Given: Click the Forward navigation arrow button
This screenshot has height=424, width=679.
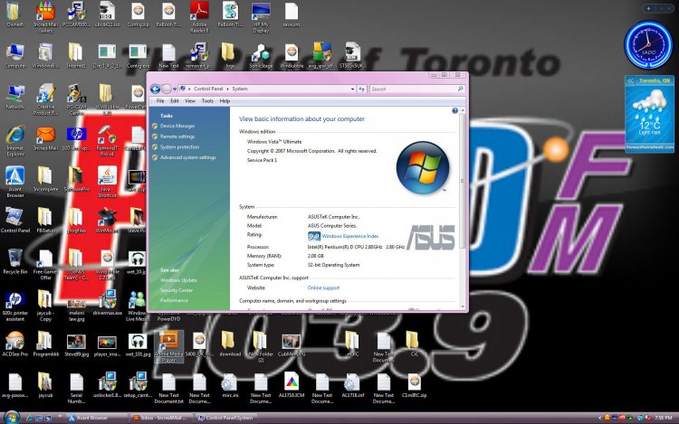Looking at the screenshot, I should pos(167,89).
